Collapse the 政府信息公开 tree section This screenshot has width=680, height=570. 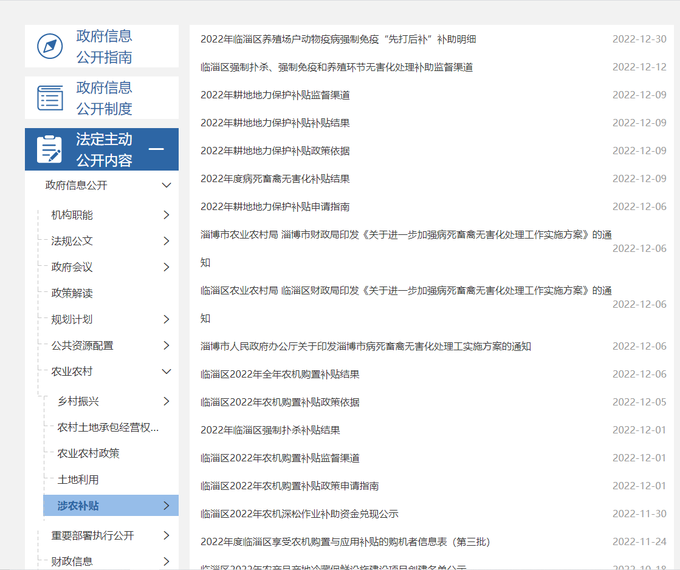[167, 185]
